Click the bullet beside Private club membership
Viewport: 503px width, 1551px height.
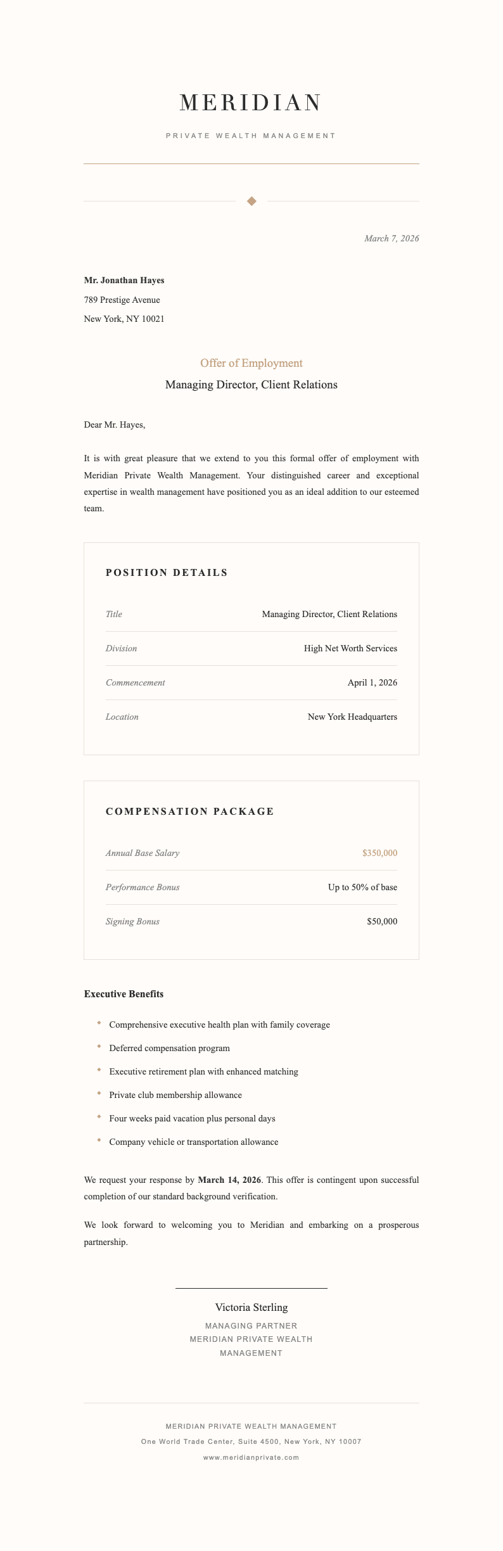coord(99,1094)
